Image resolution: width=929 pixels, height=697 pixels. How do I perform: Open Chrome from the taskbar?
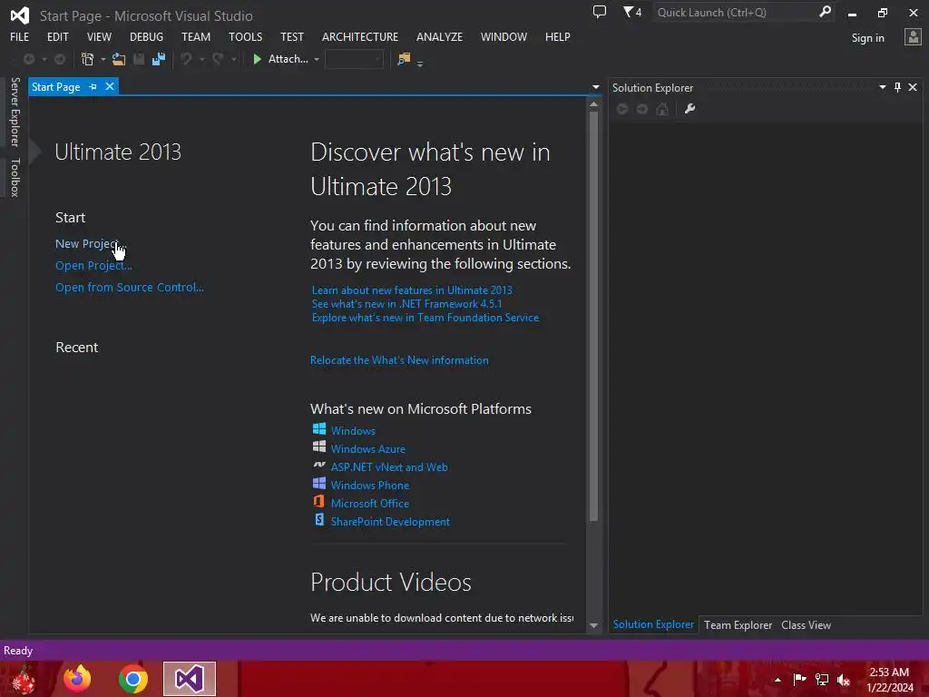point(133,679)
